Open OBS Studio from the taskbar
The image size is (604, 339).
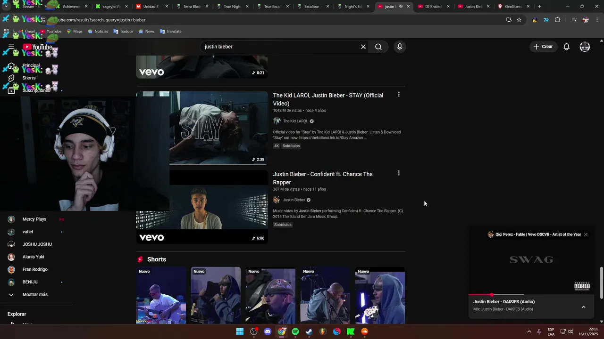254,331
